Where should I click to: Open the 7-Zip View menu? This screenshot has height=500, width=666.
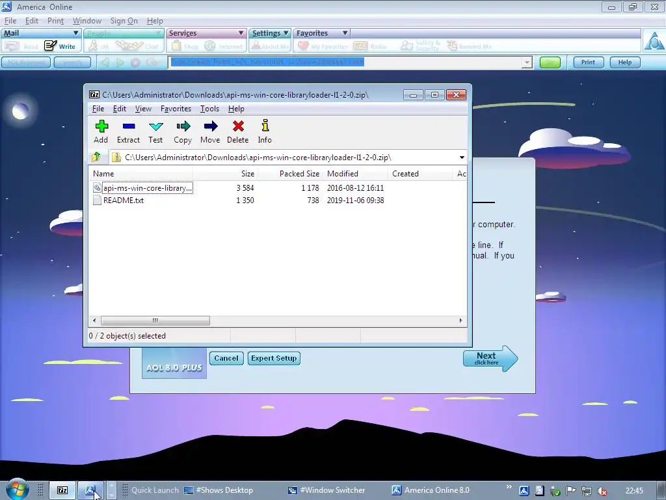[143, 109]
